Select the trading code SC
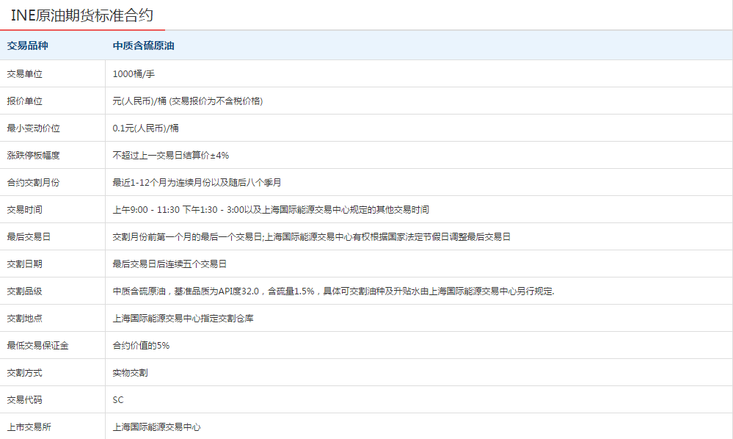The width and height of the screenshot is (733, 439). (x=118, y=400)
